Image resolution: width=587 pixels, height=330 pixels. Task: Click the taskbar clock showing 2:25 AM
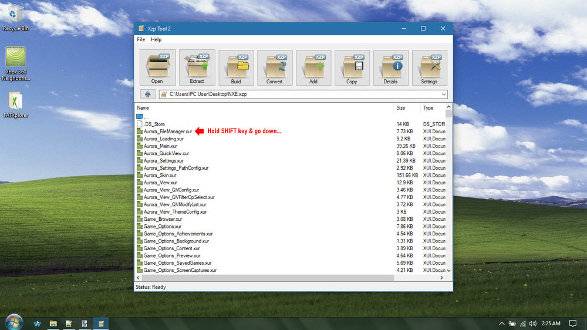[551, 324]
